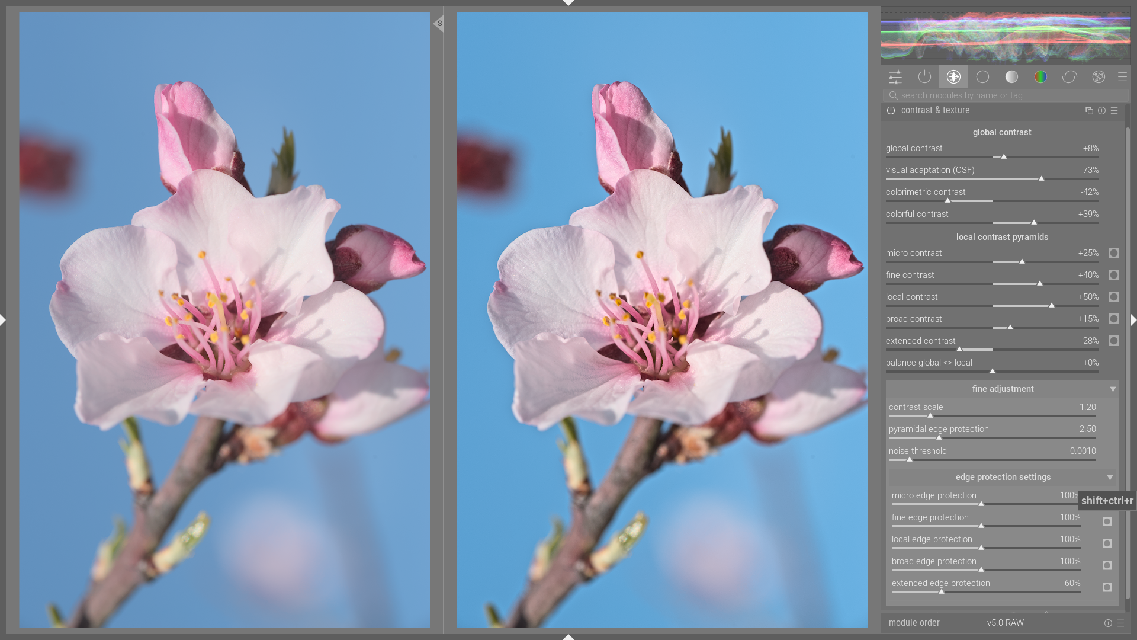Image resolution: width=1137 pixels, height=640 pixels.
Task: Click the search modules input field
Action: [1007, 95]
